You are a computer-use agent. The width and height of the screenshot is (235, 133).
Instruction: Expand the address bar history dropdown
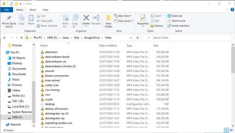click(x=131, y=38)
